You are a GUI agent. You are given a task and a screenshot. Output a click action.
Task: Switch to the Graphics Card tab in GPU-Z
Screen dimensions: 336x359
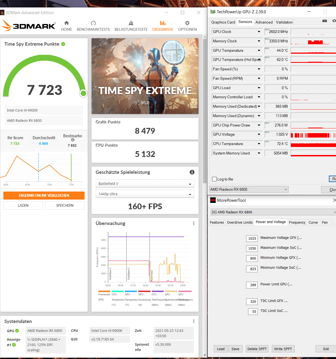coord(223,22)
